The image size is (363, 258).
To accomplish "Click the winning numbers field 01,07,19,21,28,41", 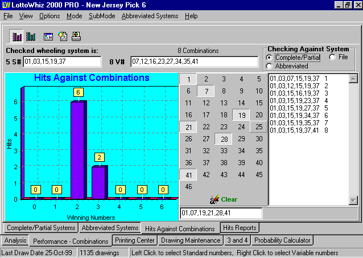I will 221,213.
